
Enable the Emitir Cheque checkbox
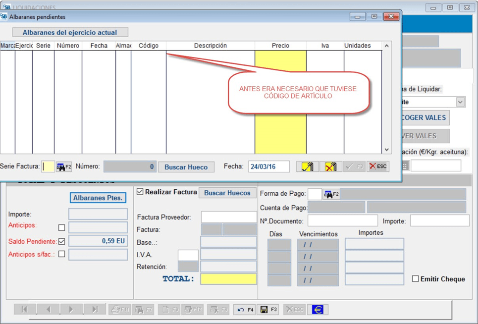(x=415, y=279)
